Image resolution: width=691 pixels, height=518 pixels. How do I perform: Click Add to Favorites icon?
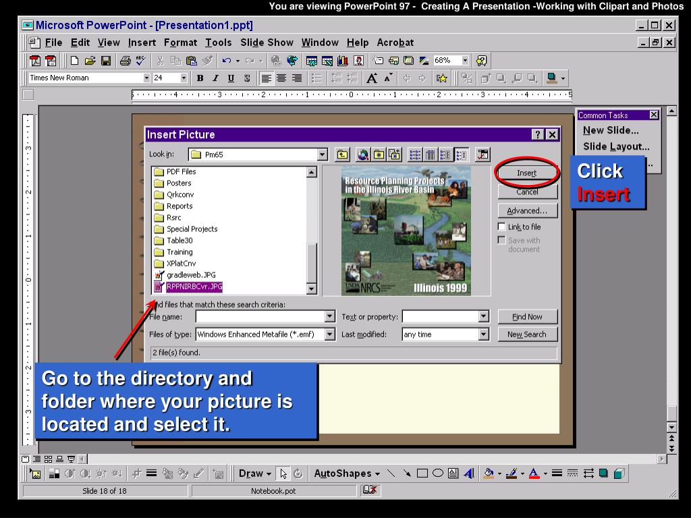click(x=394, y=154)
